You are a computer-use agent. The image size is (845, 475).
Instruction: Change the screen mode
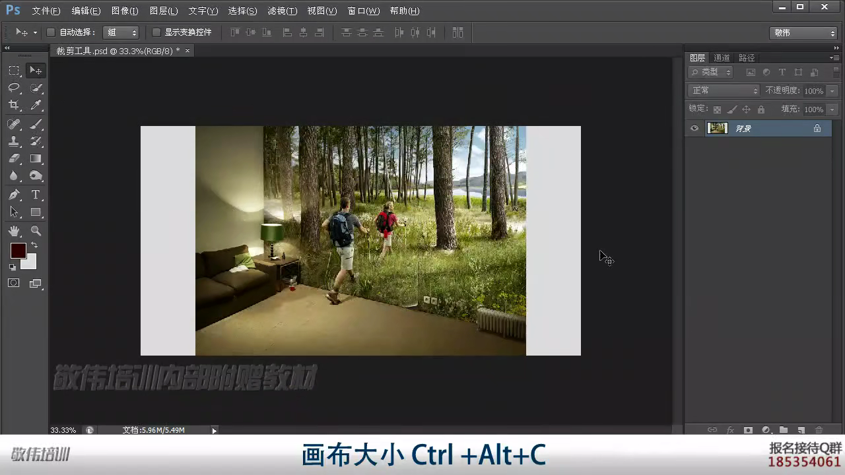tap(36, 283)
